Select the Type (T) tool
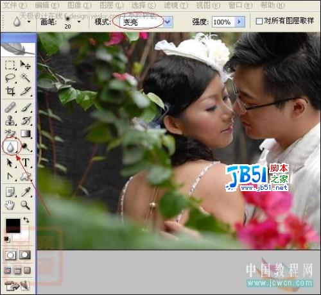The width and height of the screenshot is (321, 295). (26, 163)
